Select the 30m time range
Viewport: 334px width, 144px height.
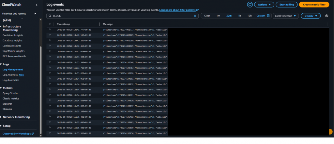coord(229,16)
